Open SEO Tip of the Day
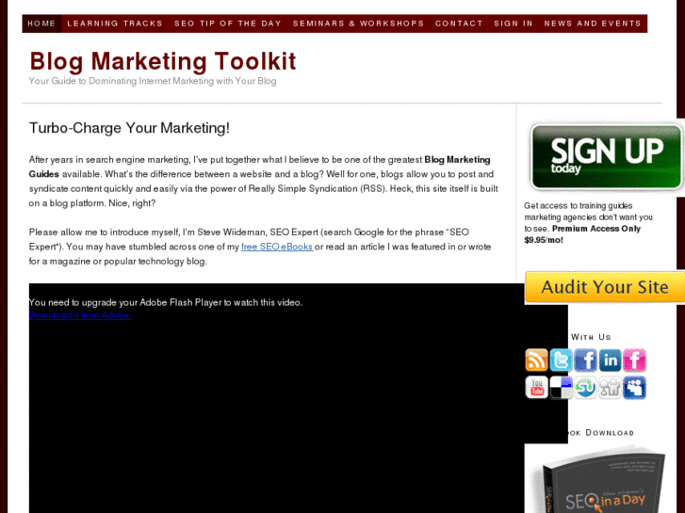 tap(228, 24)
